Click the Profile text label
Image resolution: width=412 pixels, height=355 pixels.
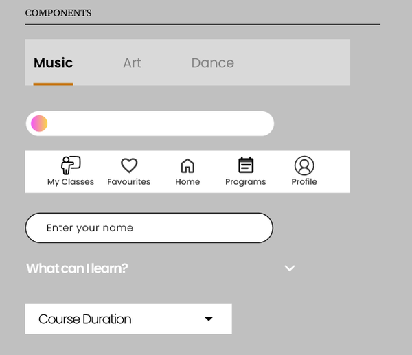[304, 182]
